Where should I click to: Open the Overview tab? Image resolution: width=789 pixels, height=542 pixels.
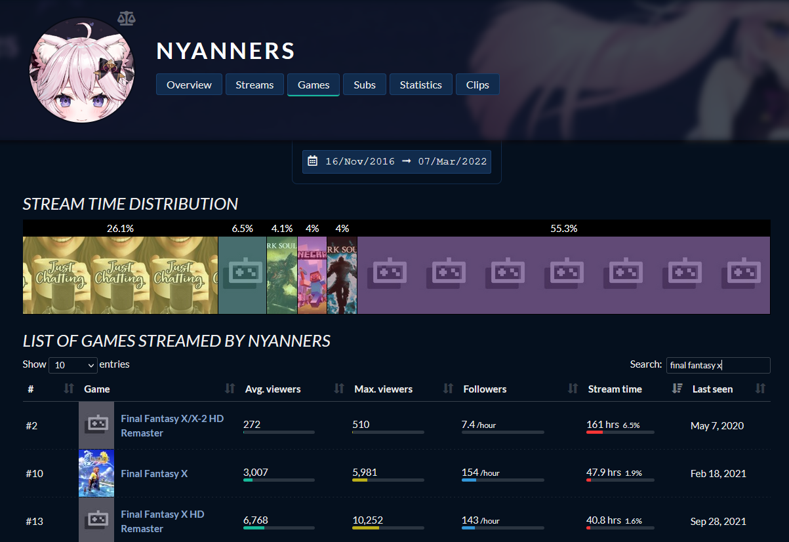189,85
